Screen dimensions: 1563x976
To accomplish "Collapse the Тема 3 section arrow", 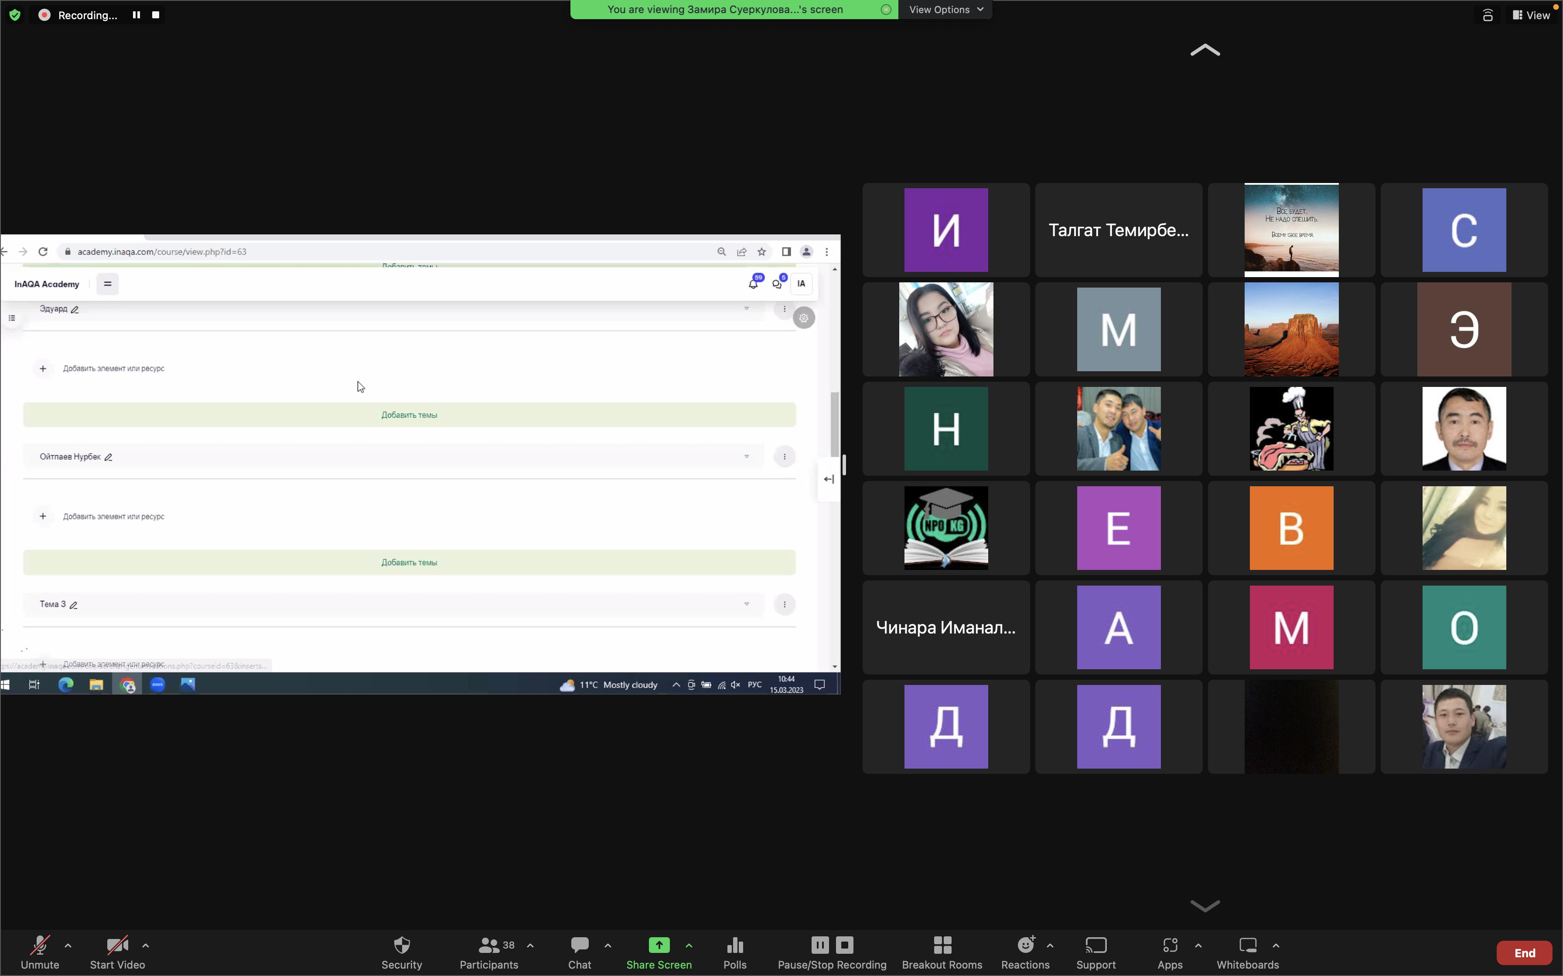I will click(x=747, y=605).
